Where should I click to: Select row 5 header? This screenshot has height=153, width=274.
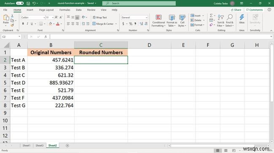[5, 83]
